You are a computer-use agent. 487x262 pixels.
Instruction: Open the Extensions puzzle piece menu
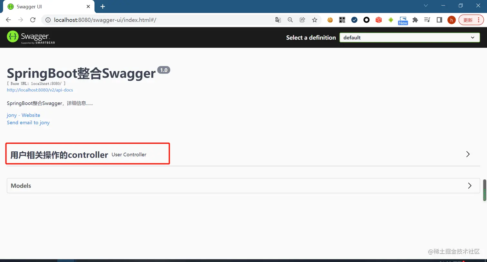pyautogui.click(x=415, y=20)
